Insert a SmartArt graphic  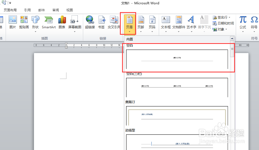click(x=49, y=22)
